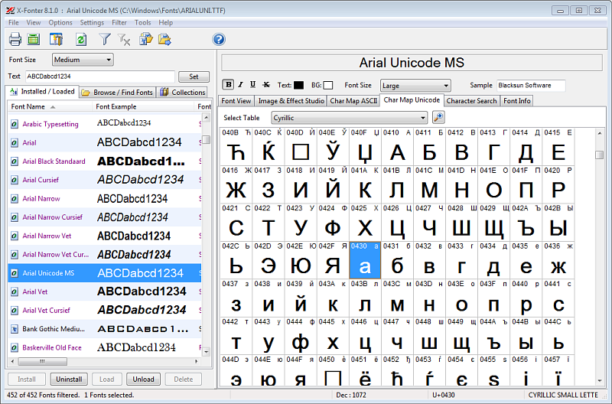The height and width of the screenshot is (404, 612).
Task: Switch to Image & Effect Studio tab
Action: point(291,101)
